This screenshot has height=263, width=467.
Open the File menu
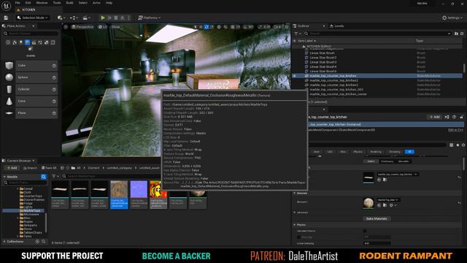pyautogui.click(x=18, y=3)
